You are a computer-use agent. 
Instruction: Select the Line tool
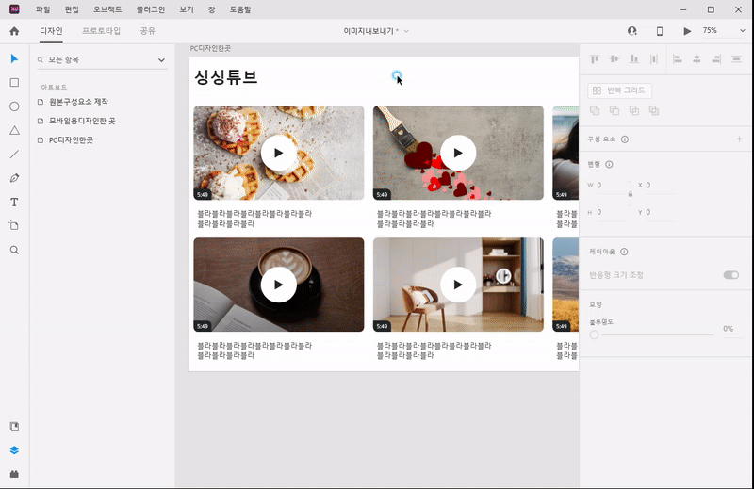(14, 154)
